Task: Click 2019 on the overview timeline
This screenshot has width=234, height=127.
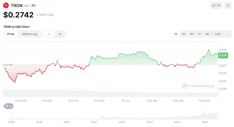Action: (x=39, y=122)
